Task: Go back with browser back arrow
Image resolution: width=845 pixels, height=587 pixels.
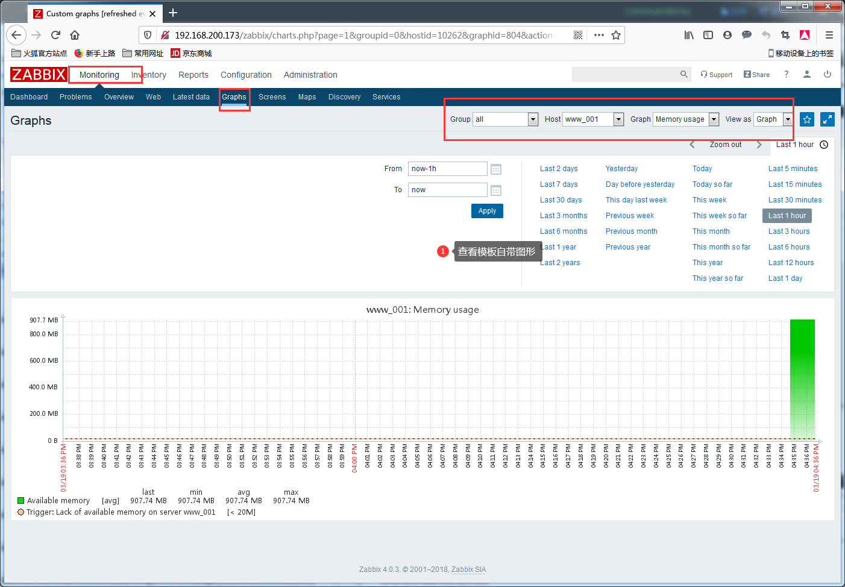Action: click(16, 35)
